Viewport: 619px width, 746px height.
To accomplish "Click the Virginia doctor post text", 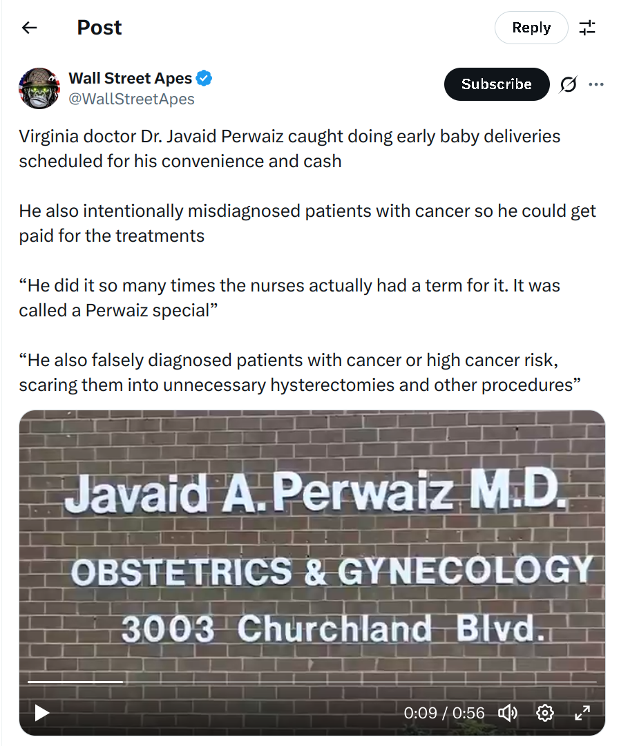I will [x=289, y=149].
